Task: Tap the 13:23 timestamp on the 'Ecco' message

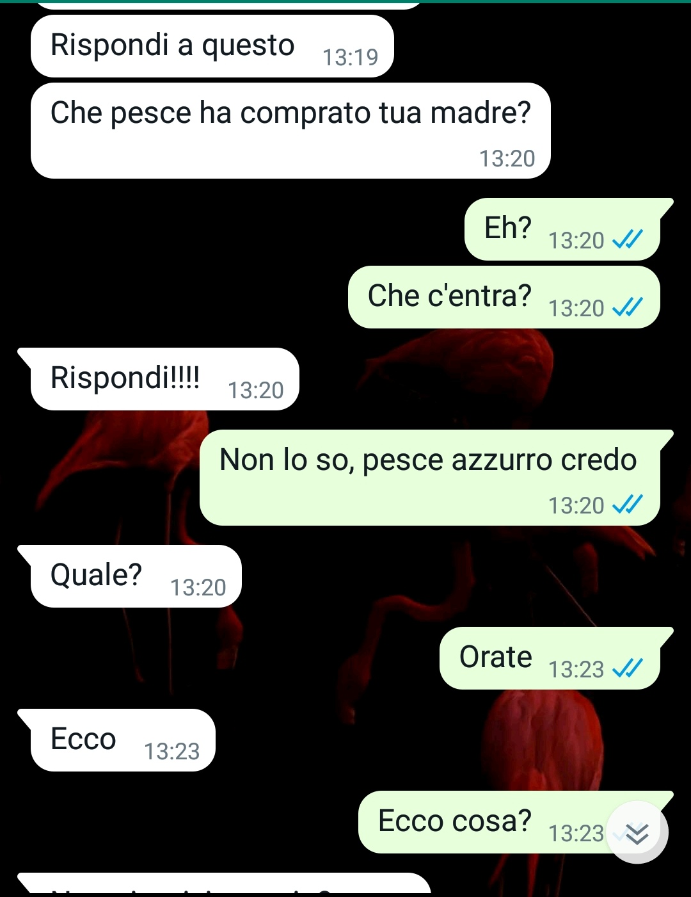Action: 172,752
